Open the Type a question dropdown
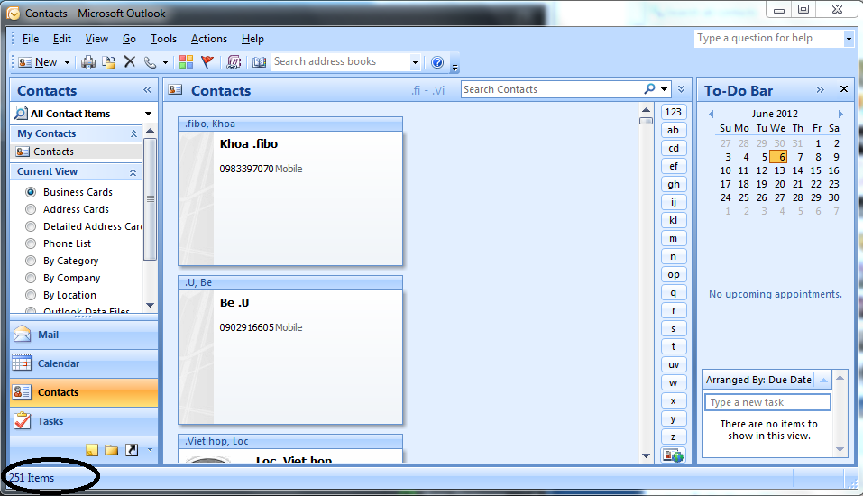863x496 pixels. [x=849, y=39]
